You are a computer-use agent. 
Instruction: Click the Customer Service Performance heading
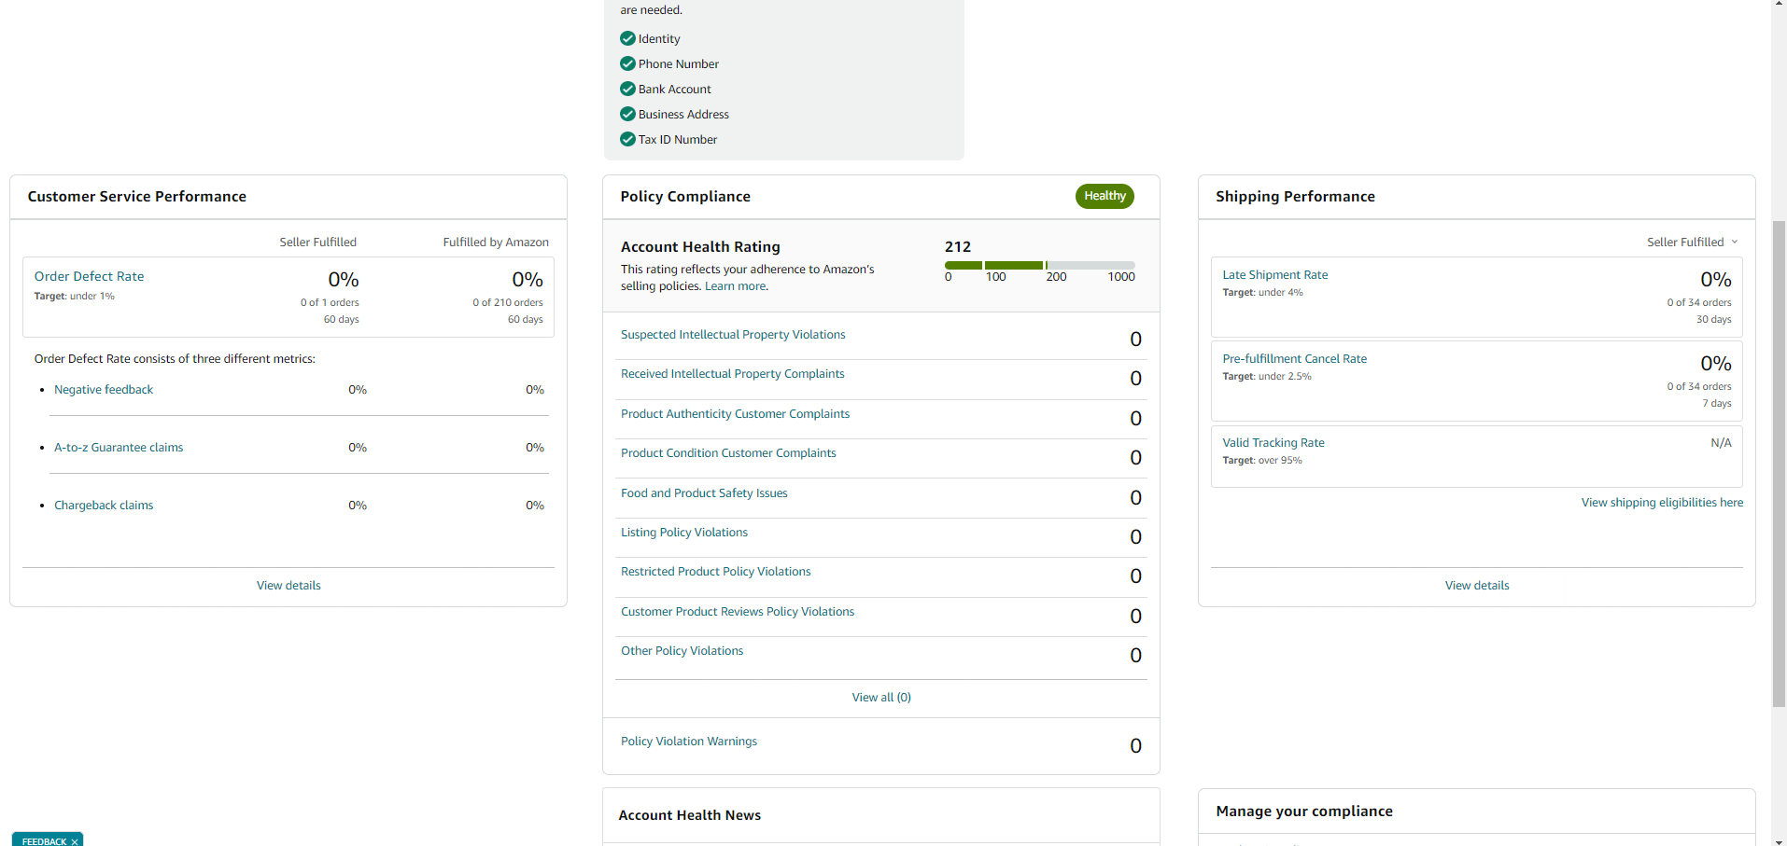[137, 196]
